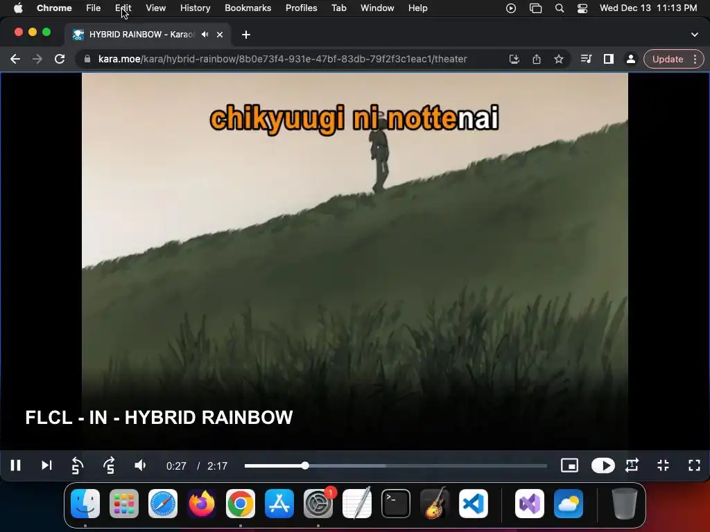Seek using the playback progress bar
Image resolution: width=710 pixels, height=532 pixels.
396,465
